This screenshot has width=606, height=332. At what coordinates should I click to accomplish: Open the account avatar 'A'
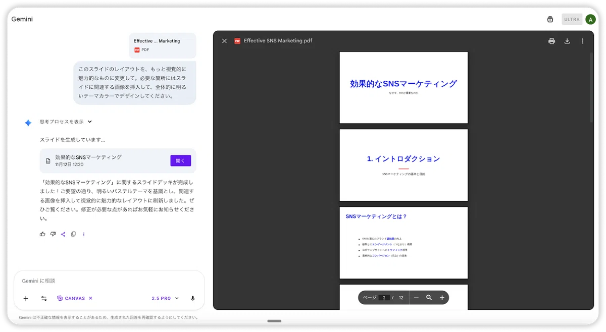pyautogui.click(x=590, y=19)
